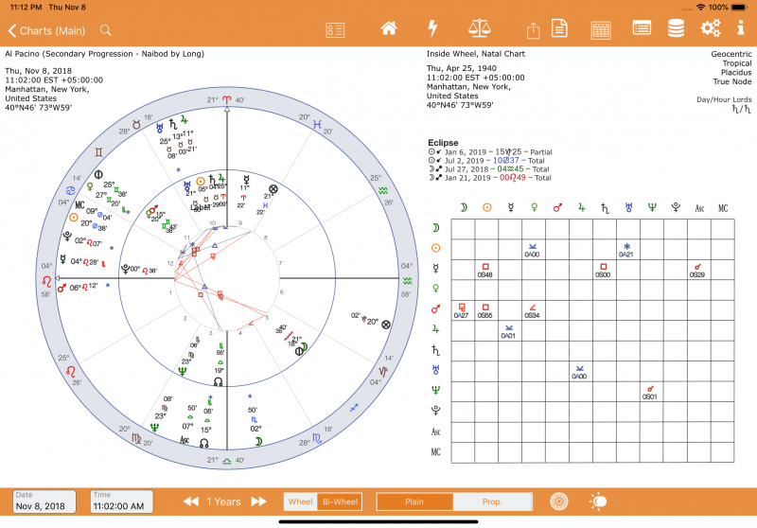Screen dimensions: 757x528
Task: Tap the Jan 6, 2019 Partial eclipse entry
Action: tap(490, 151)
